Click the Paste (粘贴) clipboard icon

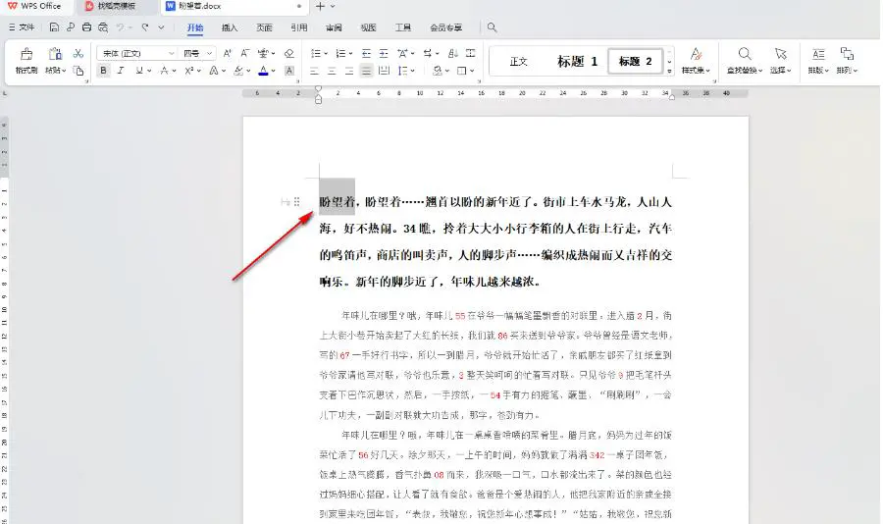point(55,54)
